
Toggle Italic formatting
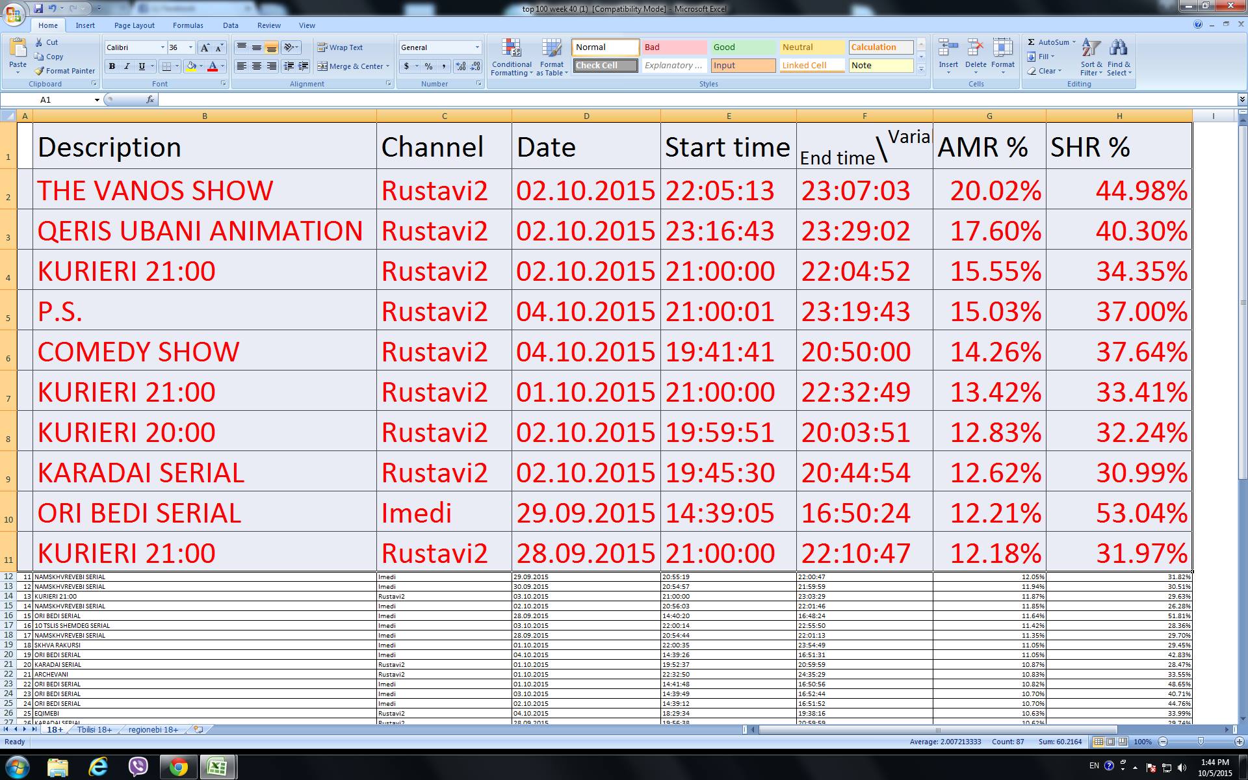(x=127, y=66)
